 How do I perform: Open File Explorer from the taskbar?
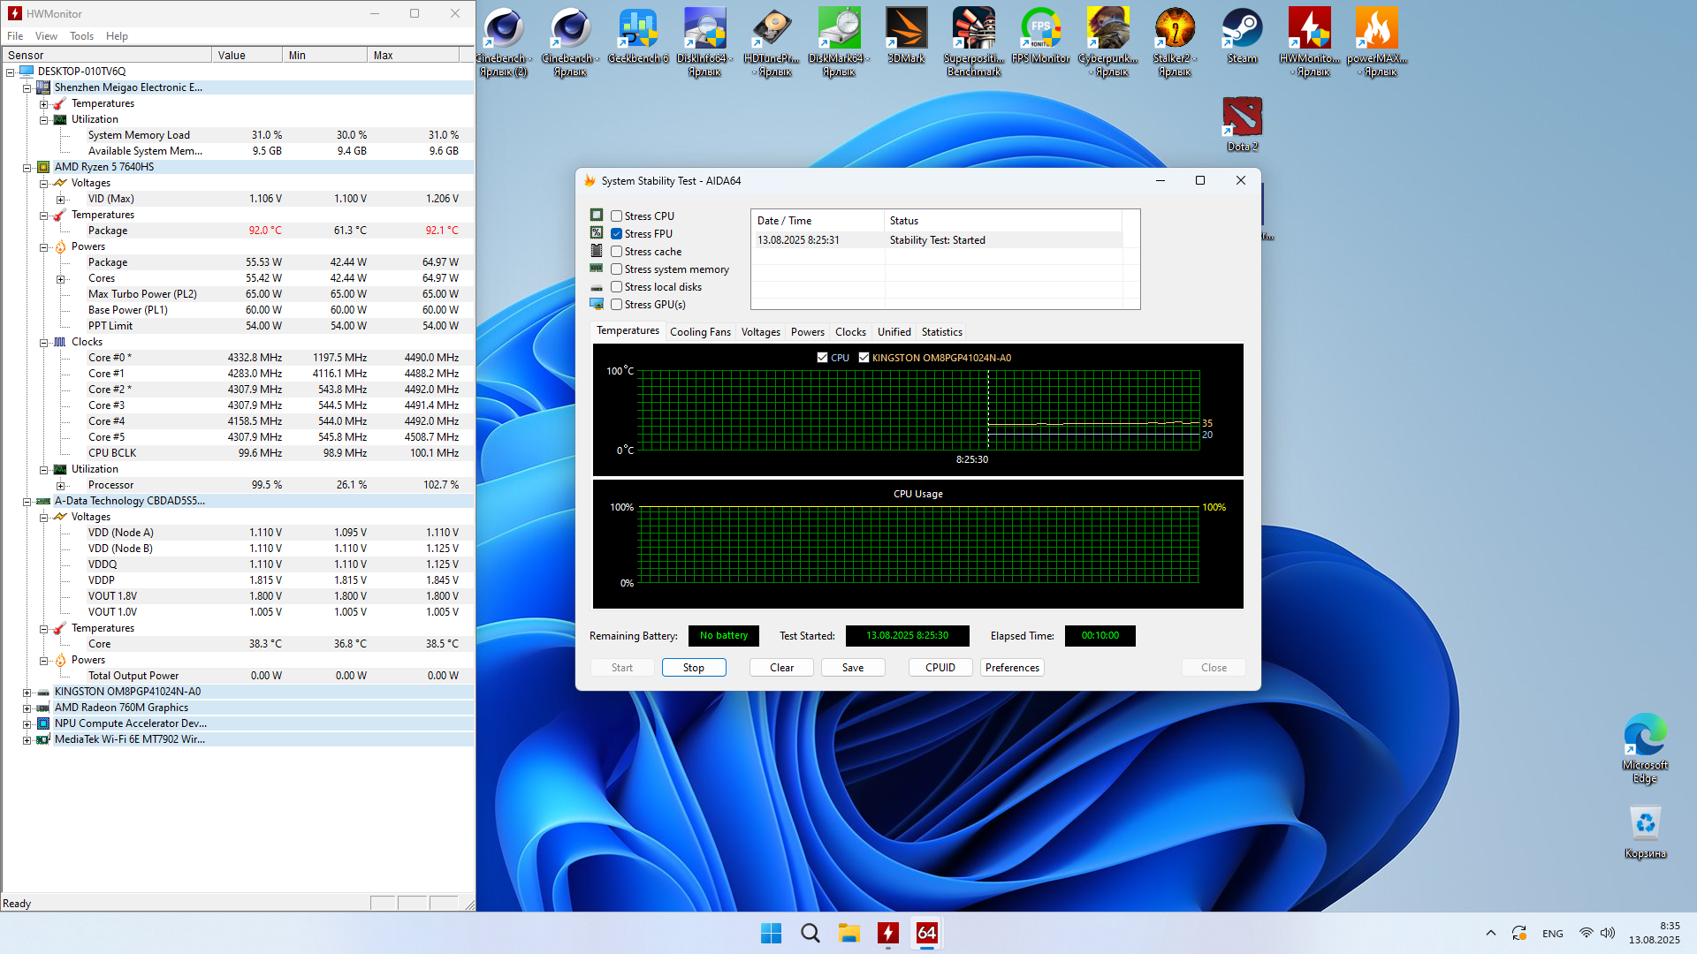tap(849, 933)
